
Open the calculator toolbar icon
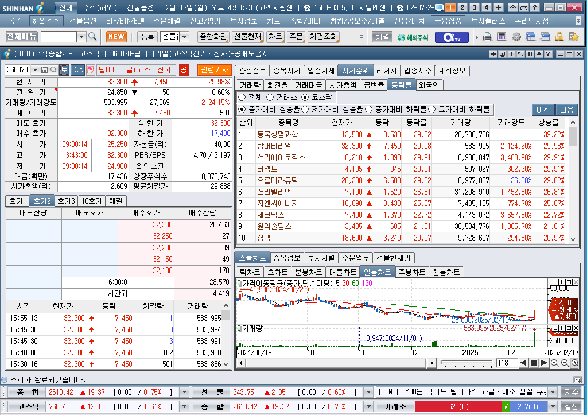click(x=502, y=37)
